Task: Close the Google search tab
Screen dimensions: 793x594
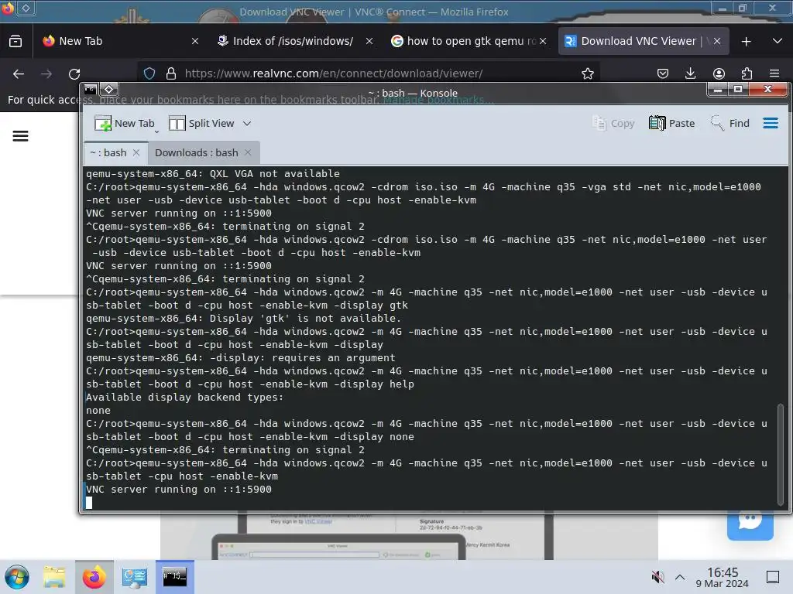Action: (x=543, y=42)
